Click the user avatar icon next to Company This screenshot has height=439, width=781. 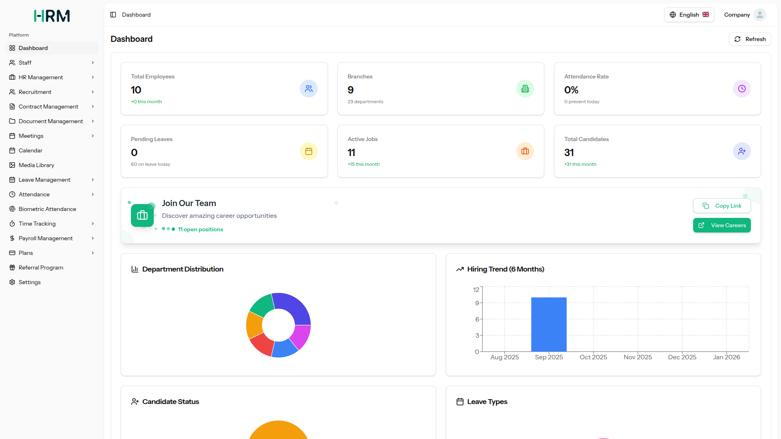[x=759, y=15]
